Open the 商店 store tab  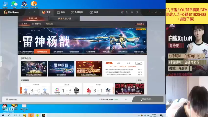pos(61,12)
